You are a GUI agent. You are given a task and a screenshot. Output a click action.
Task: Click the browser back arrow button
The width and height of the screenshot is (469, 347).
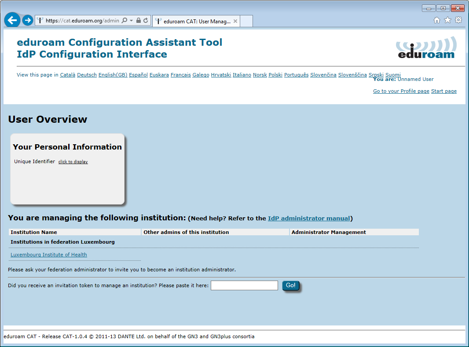tap(12, 20)
